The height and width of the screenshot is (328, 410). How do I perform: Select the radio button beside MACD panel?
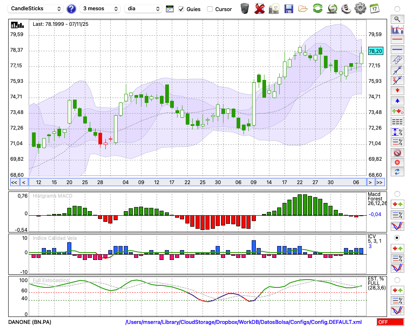(397, 194)
